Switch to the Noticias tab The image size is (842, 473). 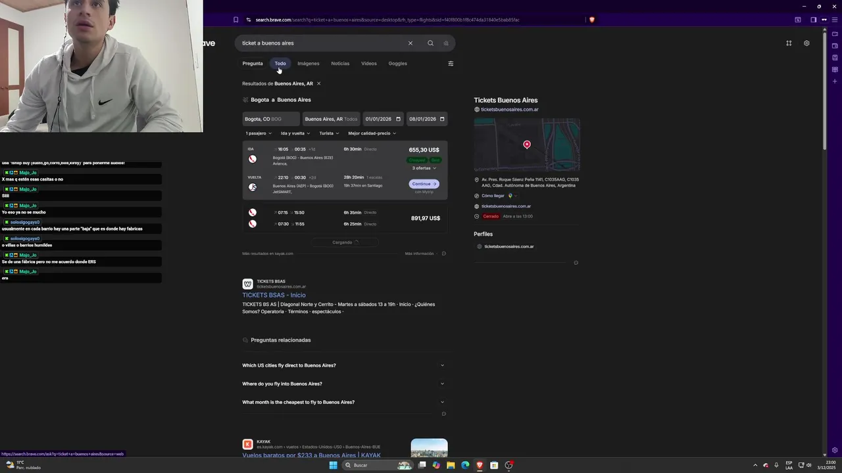coord(340,64)
